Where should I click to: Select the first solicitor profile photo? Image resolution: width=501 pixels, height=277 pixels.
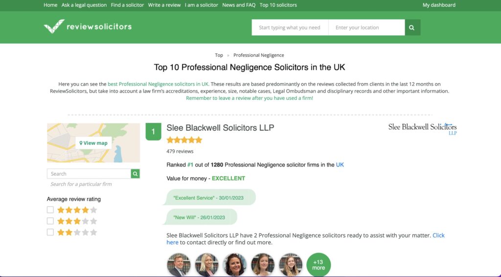(x=179, y=265)
